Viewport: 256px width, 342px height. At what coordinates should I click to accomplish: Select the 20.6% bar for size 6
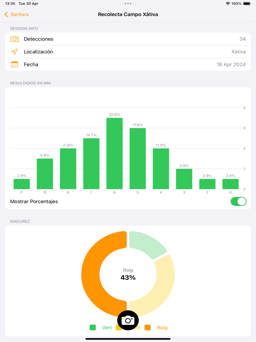(x=114, y=153)
